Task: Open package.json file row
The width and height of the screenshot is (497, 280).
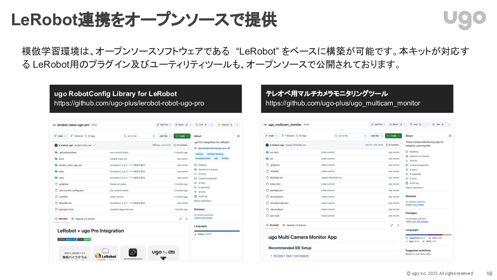Action: tap(333, 190)
